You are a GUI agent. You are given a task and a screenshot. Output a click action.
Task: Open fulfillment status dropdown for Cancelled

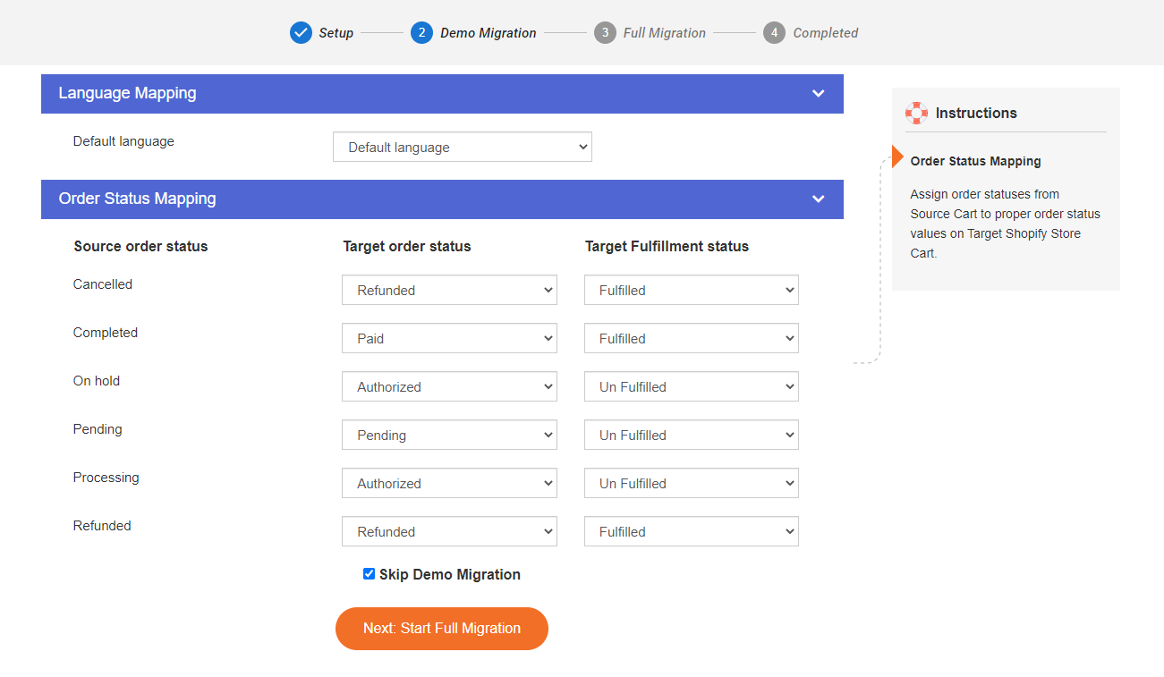coord(692,290)
